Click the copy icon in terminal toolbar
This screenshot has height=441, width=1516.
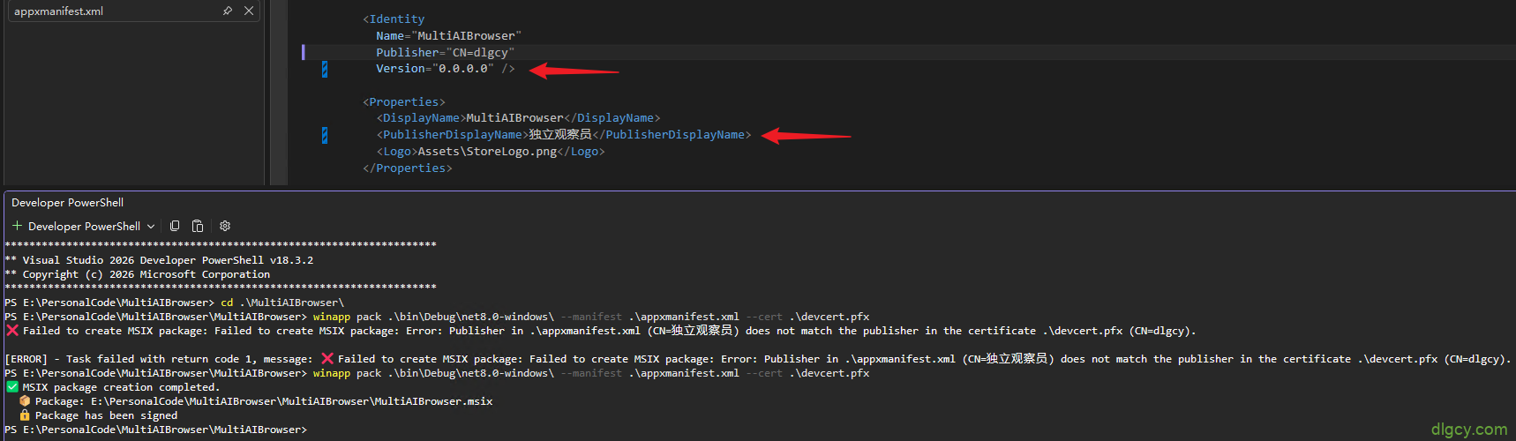click(175, 226)
